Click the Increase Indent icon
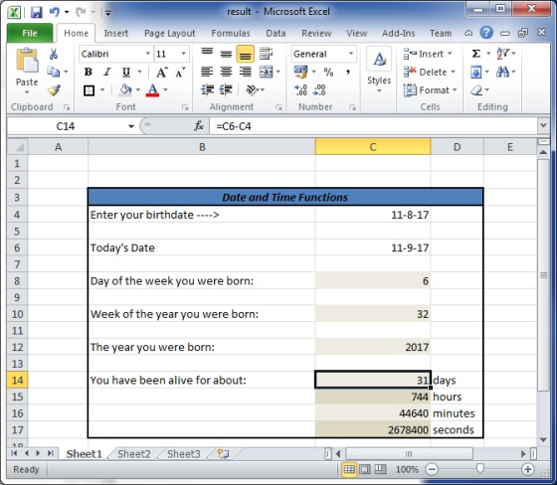 tap(226, 90)
